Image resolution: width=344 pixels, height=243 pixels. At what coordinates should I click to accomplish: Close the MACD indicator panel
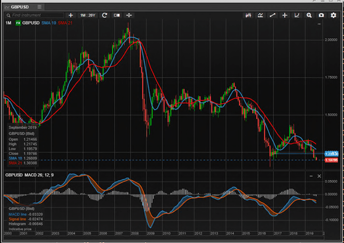319,176
